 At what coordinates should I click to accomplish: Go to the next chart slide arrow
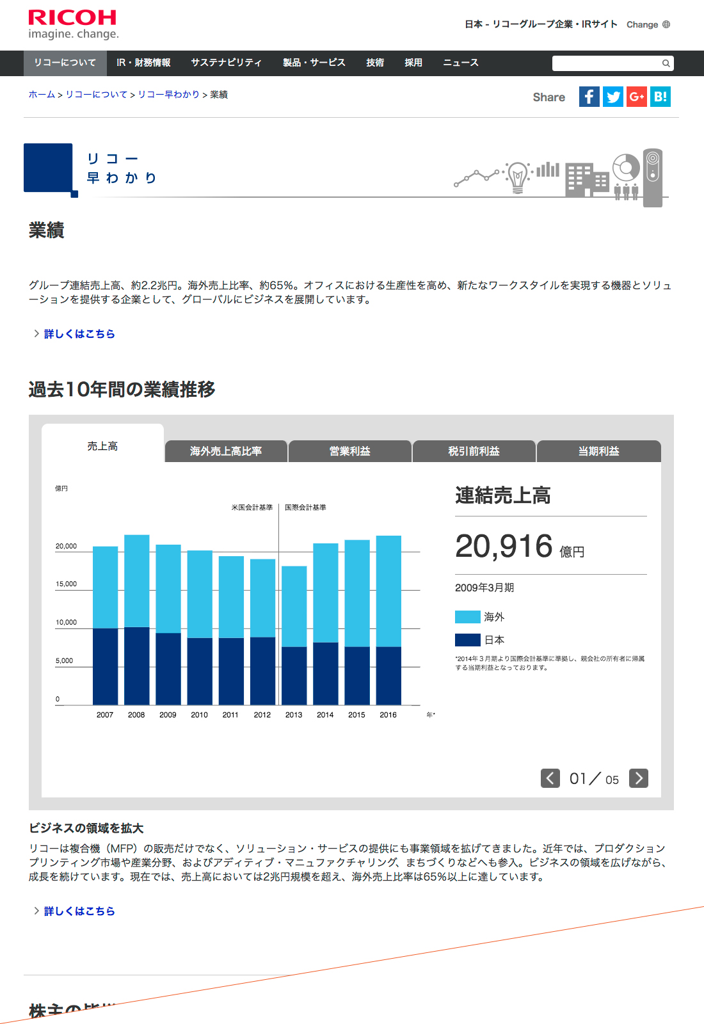click(x=638, y=778)
